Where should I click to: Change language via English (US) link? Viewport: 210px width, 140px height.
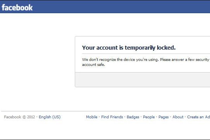click(50, 117)
